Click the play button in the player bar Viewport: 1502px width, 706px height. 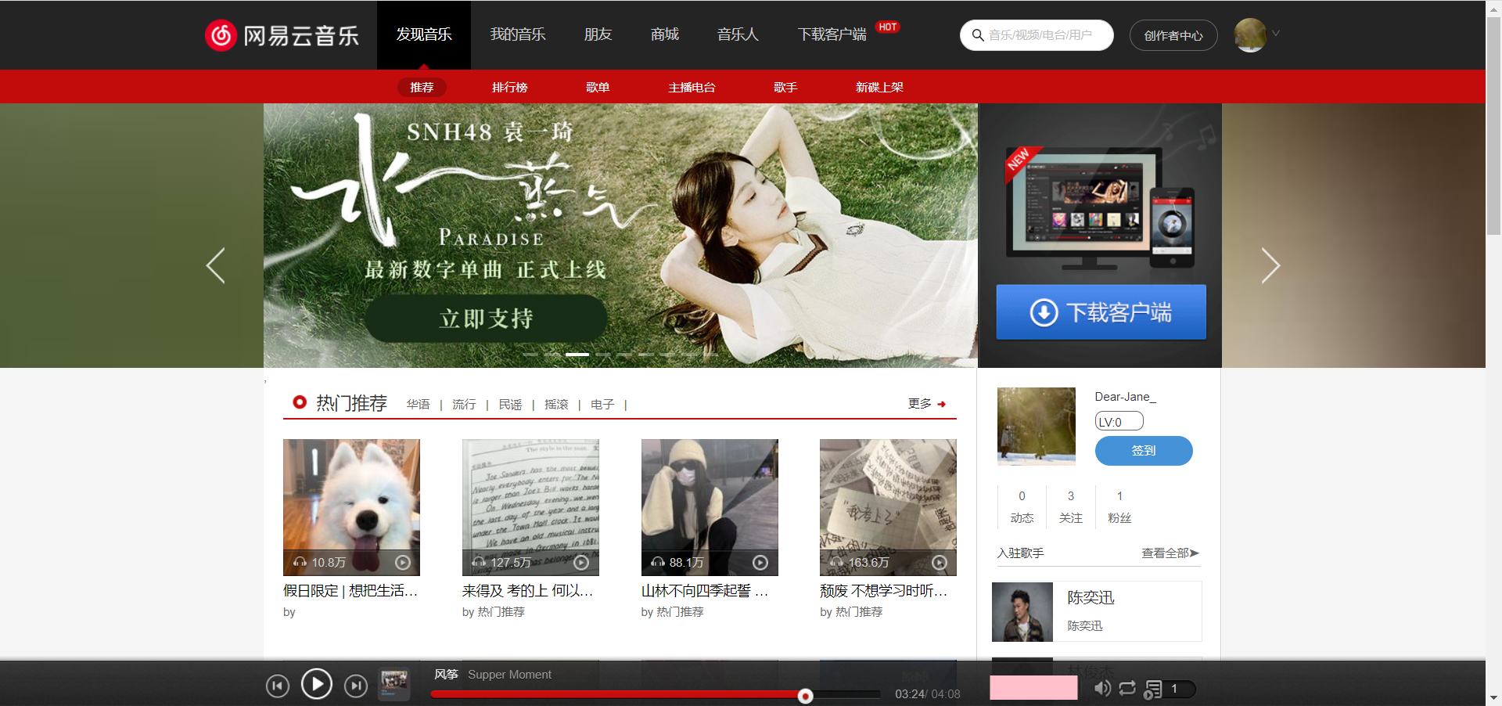click(317, 683)
